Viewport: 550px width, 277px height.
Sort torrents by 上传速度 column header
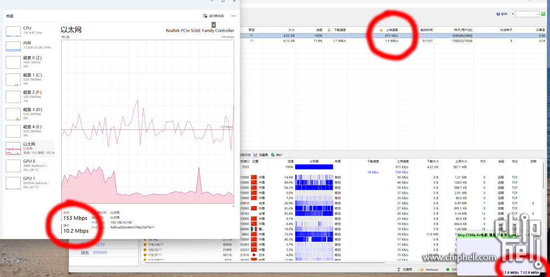391,30
